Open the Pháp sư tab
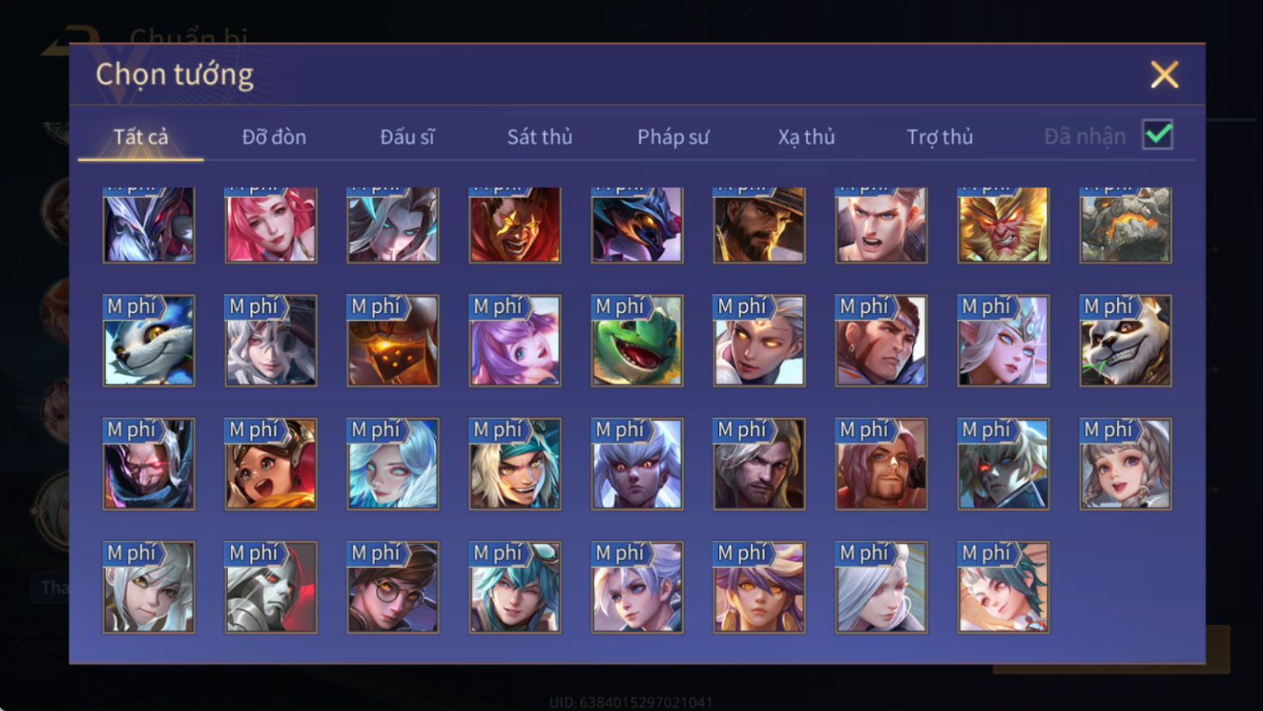Screen dimensions: 1263x711 [x=673, y=136]
